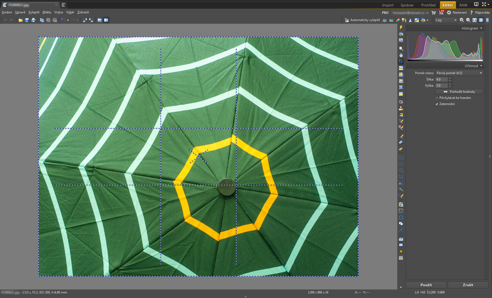Open the Efekty menu

point(47,12)
